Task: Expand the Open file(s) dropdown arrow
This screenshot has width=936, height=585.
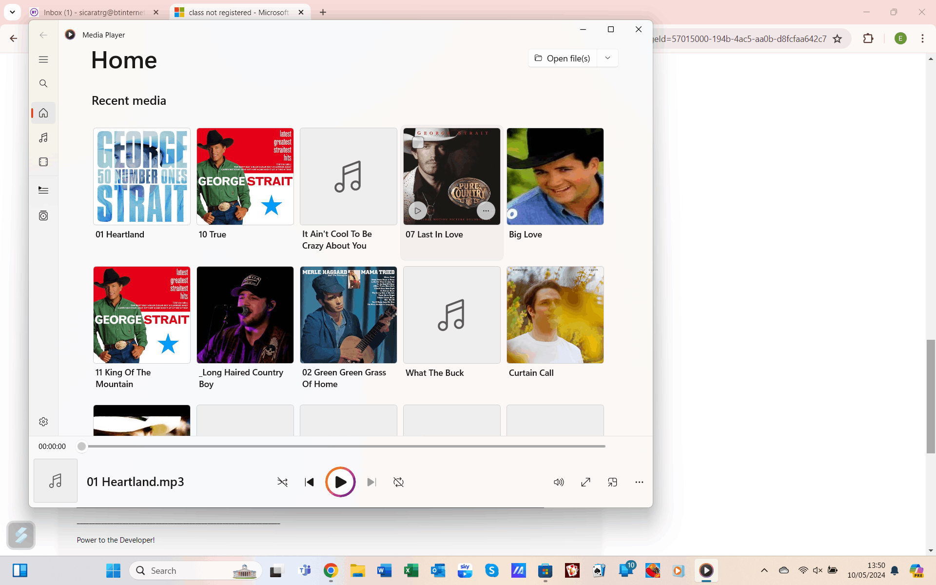Action: pyautogui.click(x=607, y=58)
